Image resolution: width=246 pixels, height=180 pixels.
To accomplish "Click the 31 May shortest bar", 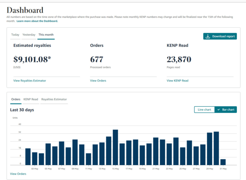I will coord(223,162).
